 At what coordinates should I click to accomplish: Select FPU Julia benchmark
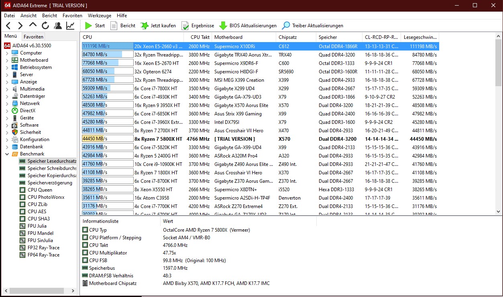pyautogui.click(x=33, y=226)
